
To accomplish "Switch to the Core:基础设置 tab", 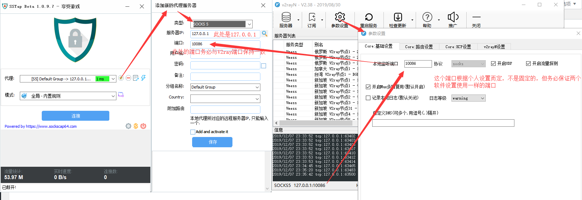I will 379,46.
